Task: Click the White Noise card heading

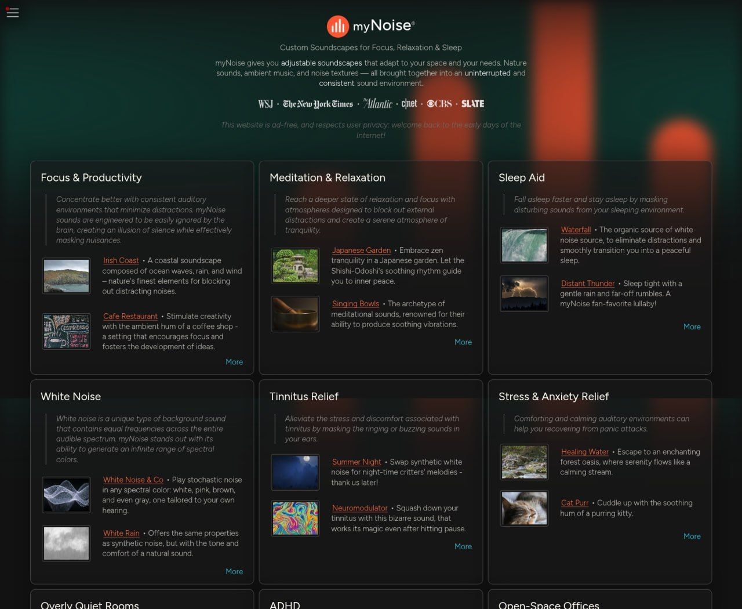Action: pos(71,397)
